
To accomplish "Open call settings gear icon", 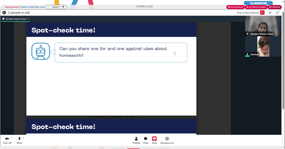I will 4,13.
